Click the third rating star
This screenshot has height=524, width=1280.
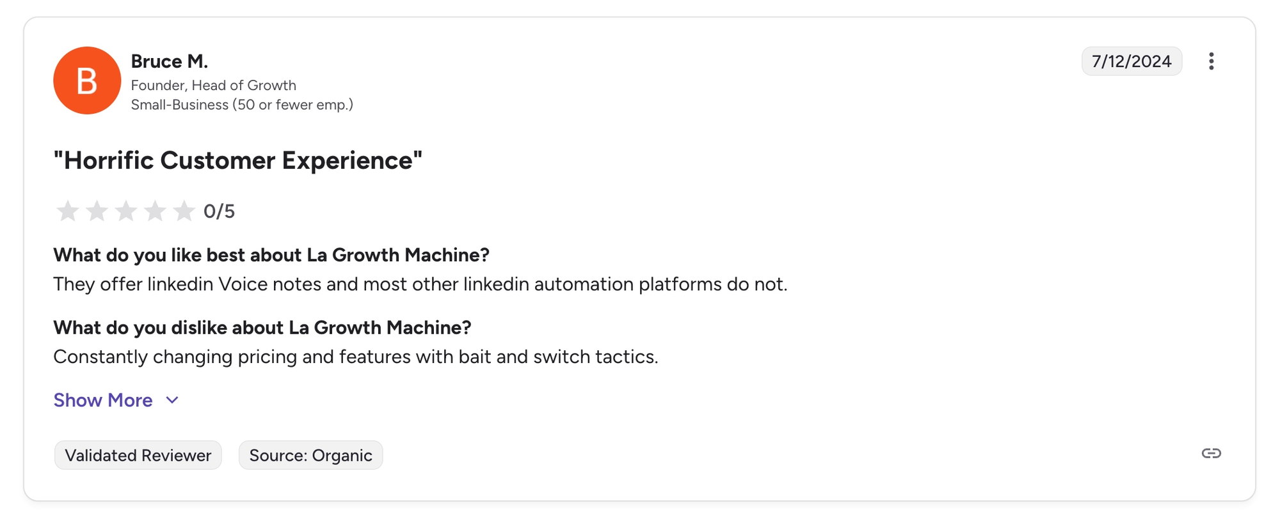(126, 211)
